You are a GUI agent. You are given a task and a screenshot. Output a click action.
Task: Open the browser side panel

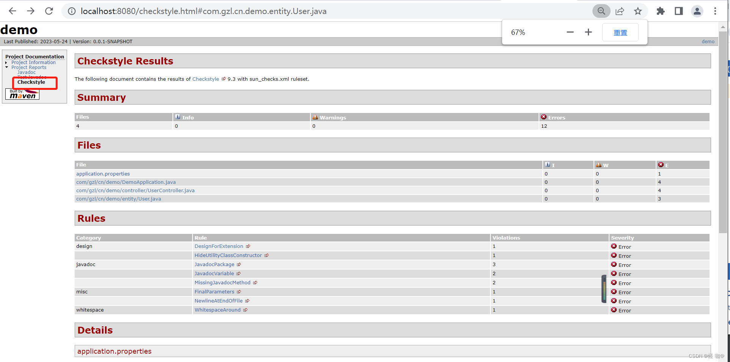coord(679,11)
